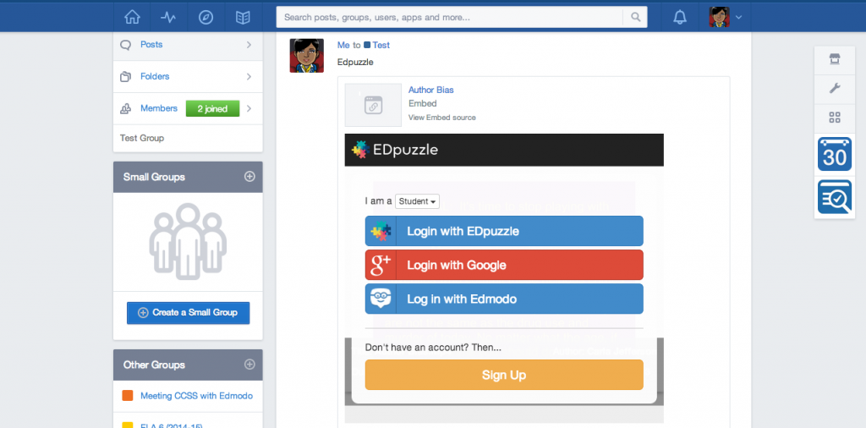Click the Small Groups people placeholder image
Image resolution: width=866 pixels, height=428 pixels.
(x=188, y=241)
